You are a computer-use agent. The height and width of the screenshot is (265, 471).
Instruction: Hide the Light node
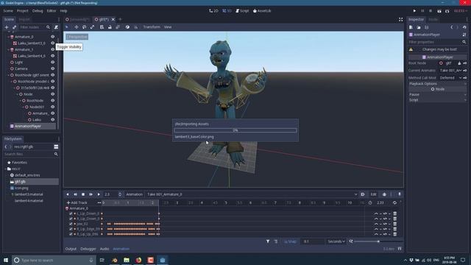coord(52,62)
